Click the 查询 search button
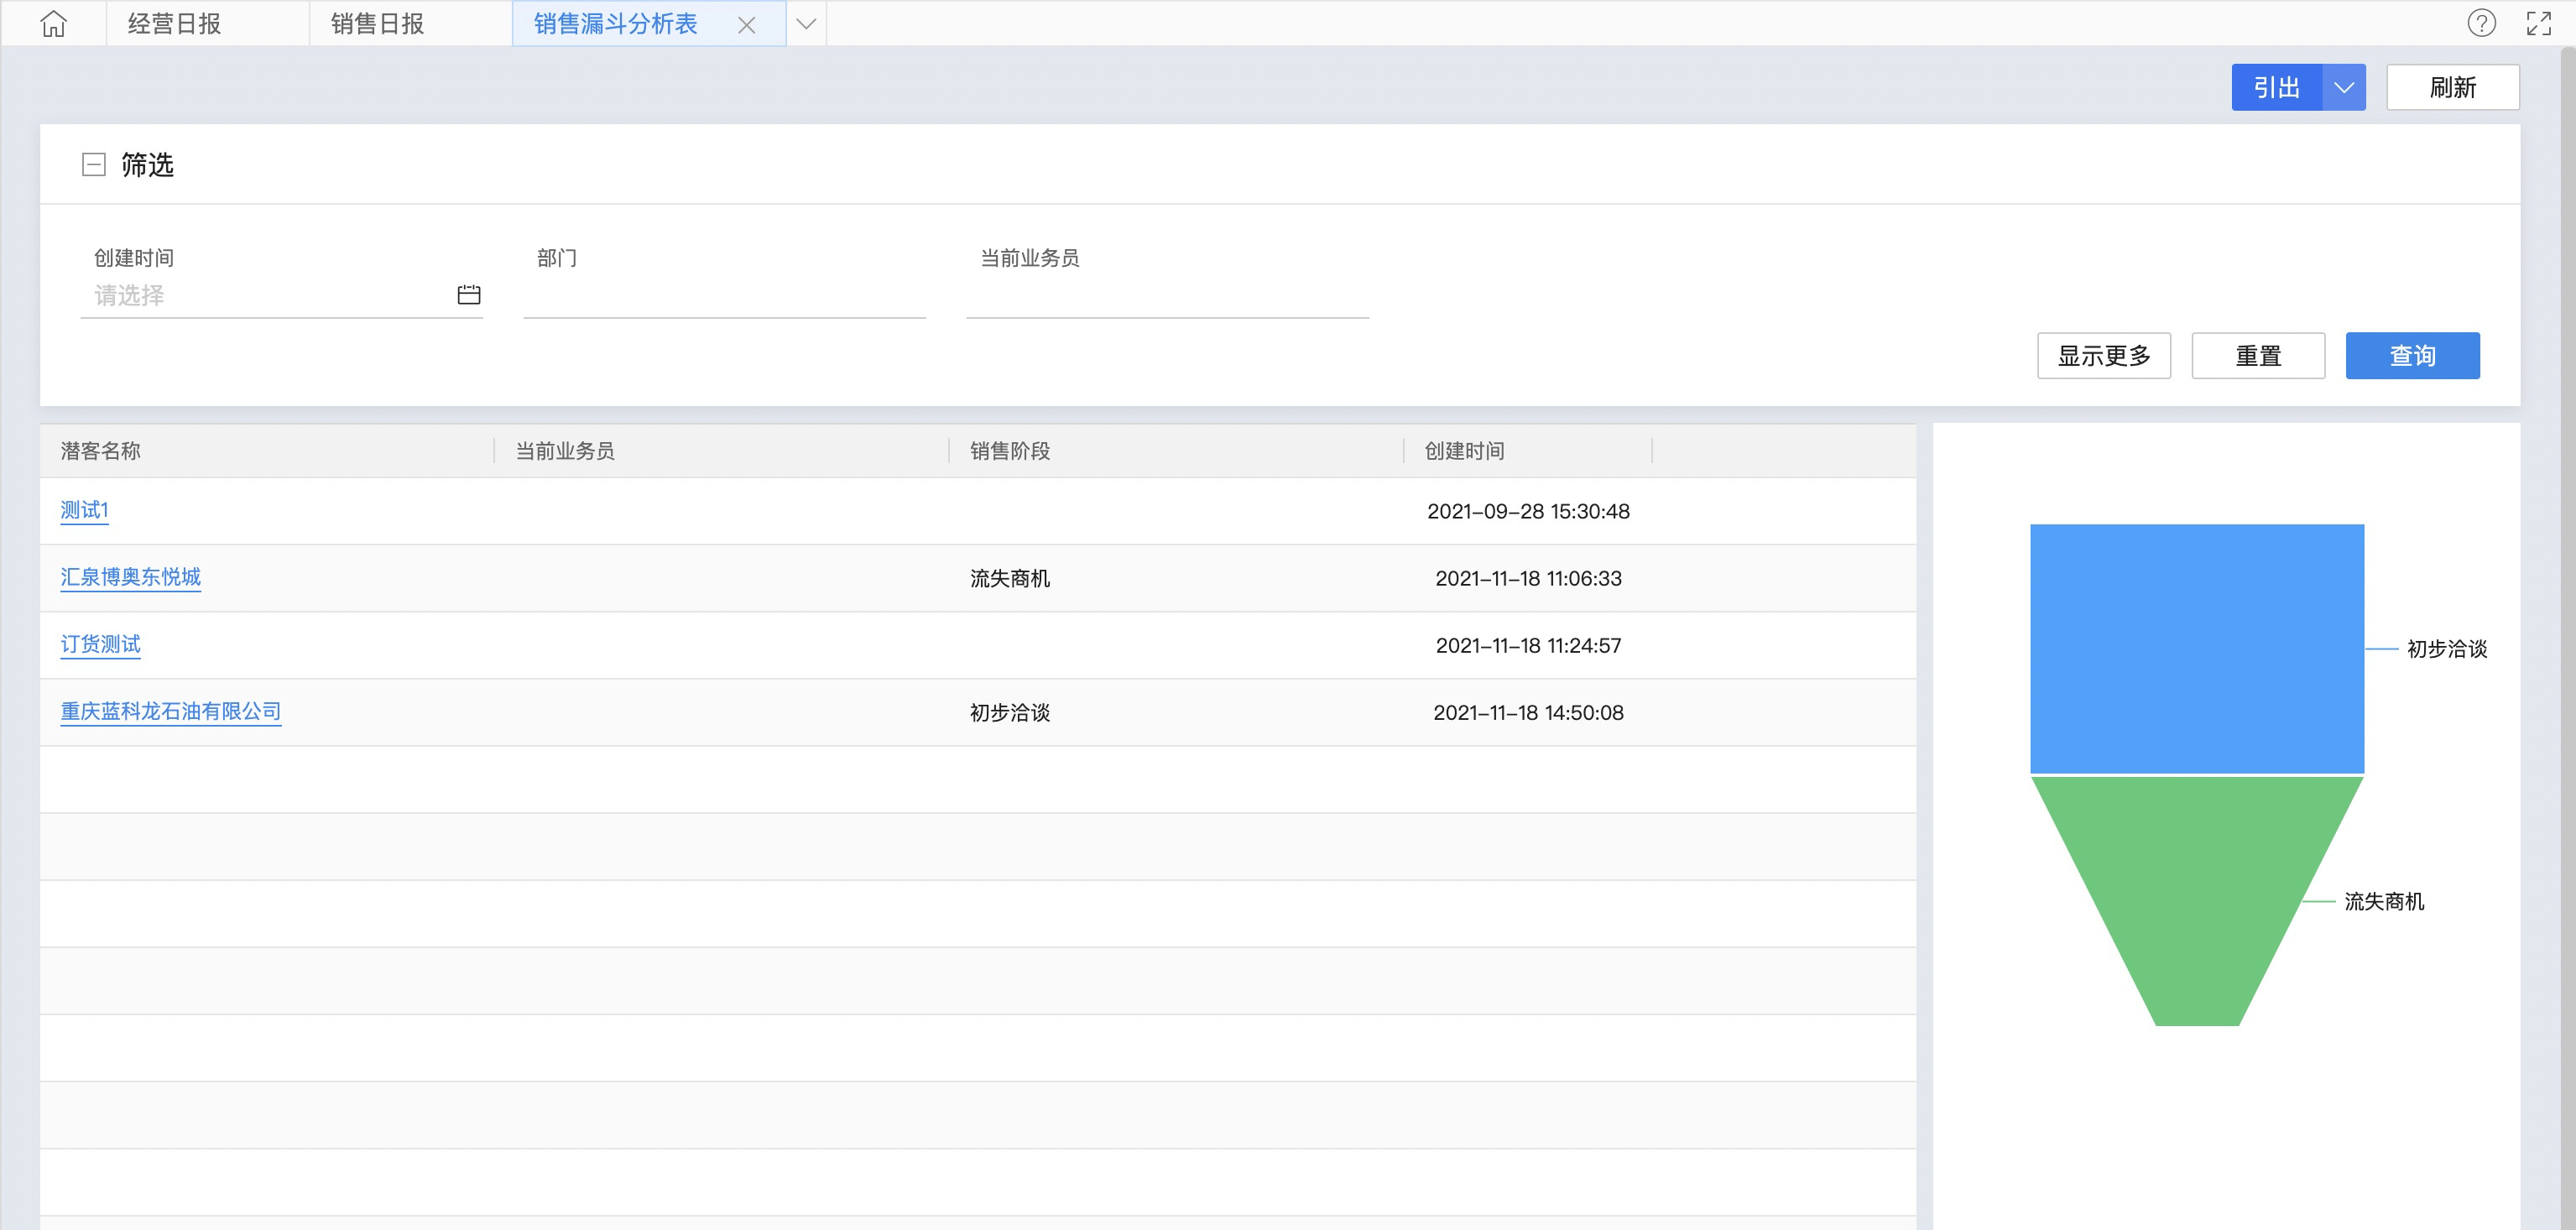 click(2411, 356)
